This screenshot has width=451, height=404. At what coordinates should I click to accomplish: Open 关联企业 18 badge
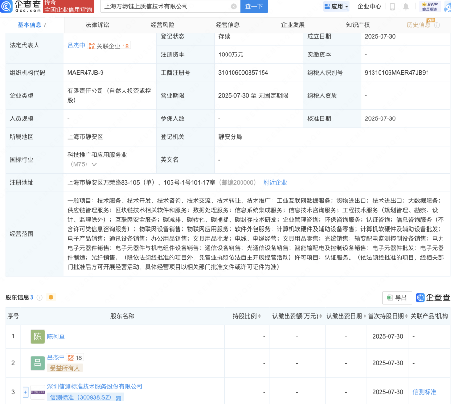click(109, 46)
